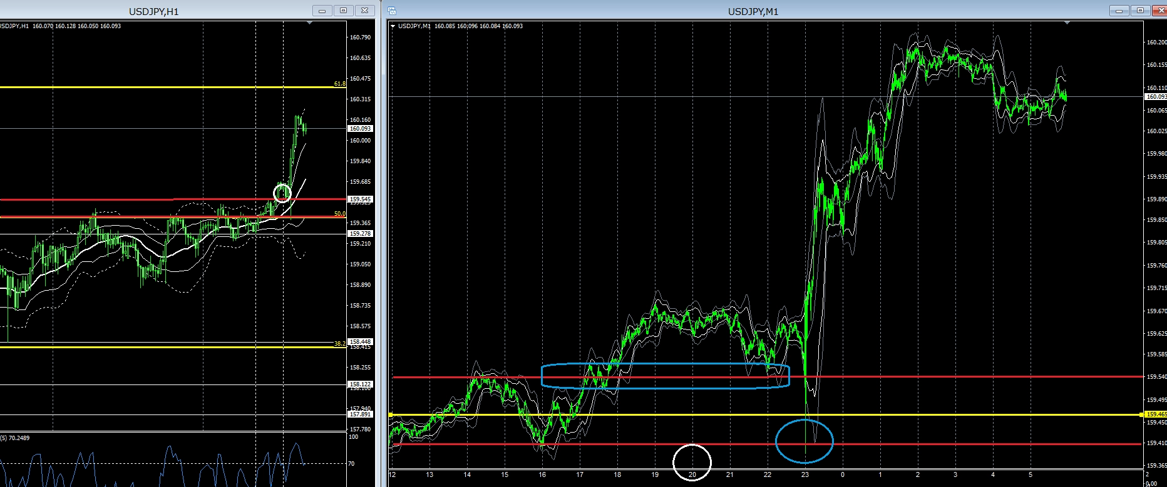Minimize the USDJPY,M1 chart window
1167x487 pixels.
1119,11
